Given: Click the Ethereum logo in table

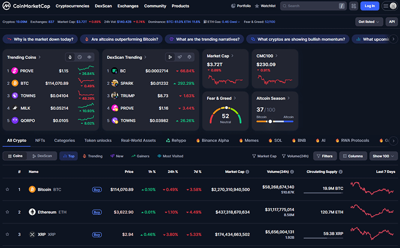Looking at the screenshot, I should point(32,212).
